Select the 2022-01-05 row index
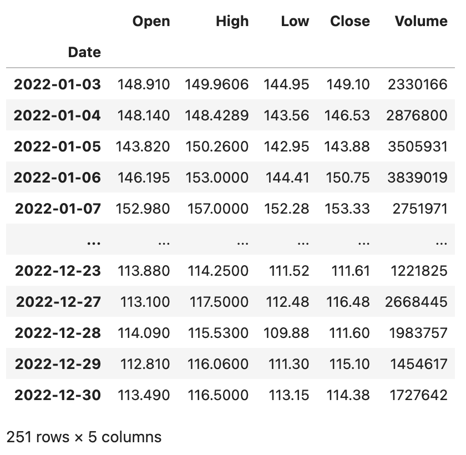The image size is (466, 455). click(x=58, y=146)
